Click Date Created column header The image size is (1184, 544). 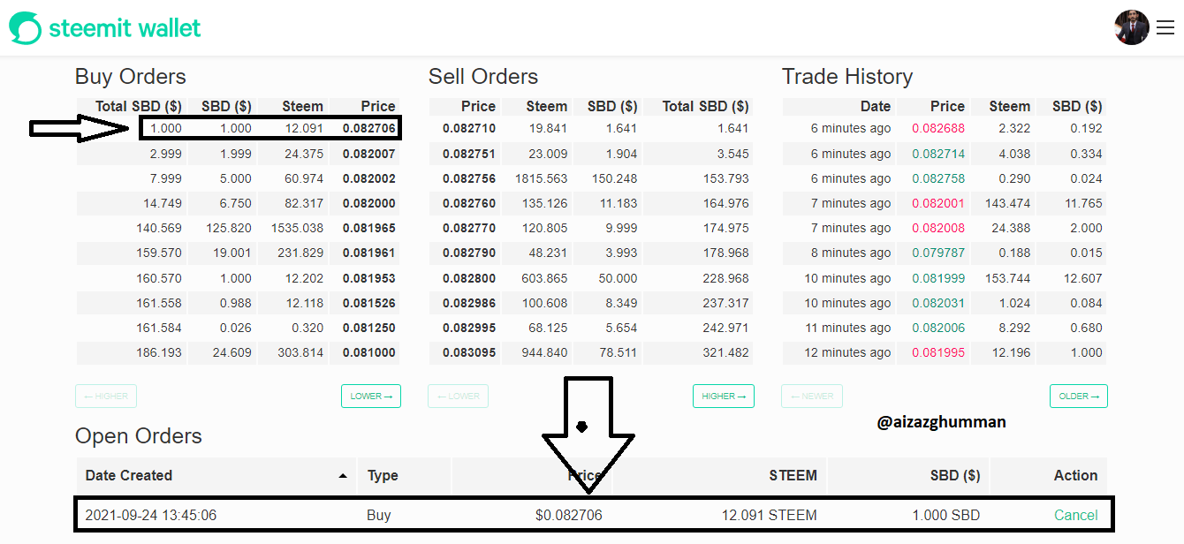pyautogui.click(x=129, y=475)
